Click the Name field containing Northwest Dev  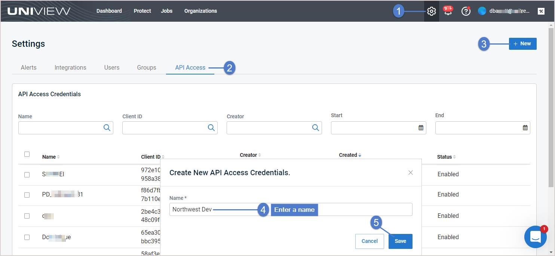pos(291,210)
